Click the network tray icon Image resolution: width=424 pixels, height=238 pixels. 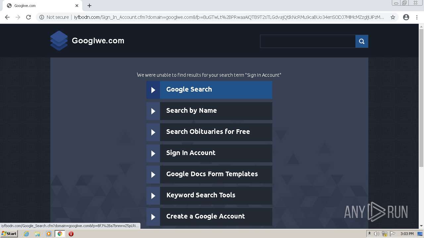(x=385, y=234)
